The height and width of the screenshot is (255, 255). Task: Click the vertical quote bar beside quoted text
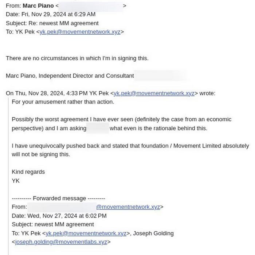(x=8, y=176)
